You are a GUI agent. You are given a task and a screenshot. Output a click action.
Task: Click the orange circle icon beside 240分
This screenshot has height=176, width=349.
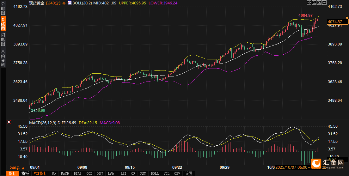click(x=64, y=3)
